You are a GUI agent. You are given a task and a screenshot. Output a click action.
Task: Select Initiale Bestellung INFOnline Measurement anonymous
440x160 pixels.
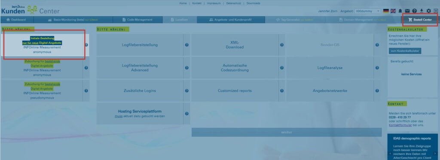pyautogui.click(x=42, y=45)
